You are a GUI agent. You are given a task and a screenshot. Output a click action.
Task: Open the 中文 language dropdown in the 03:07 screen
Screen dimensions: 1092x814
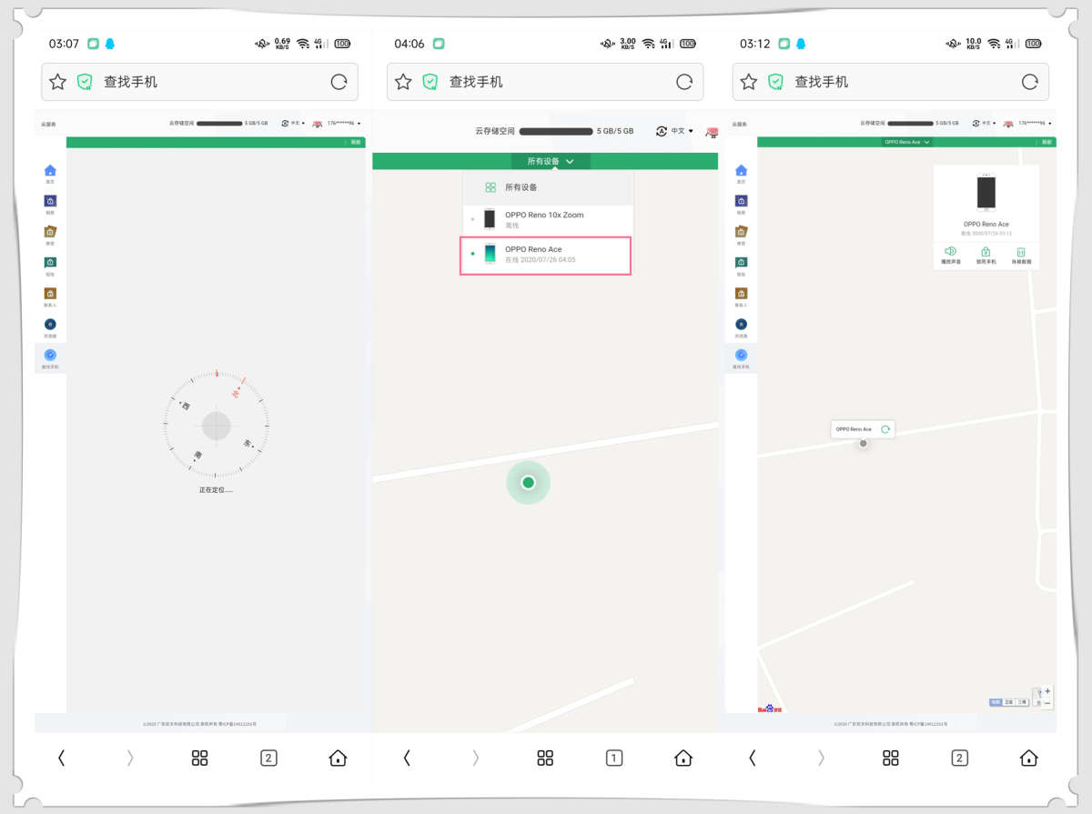pyautogui.click(x=294, y=123)
